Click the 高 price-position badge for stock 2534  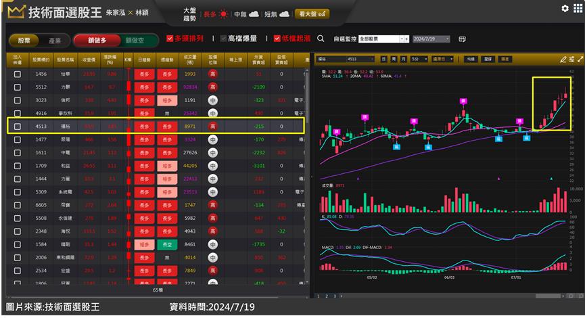[x=212, y=271]
